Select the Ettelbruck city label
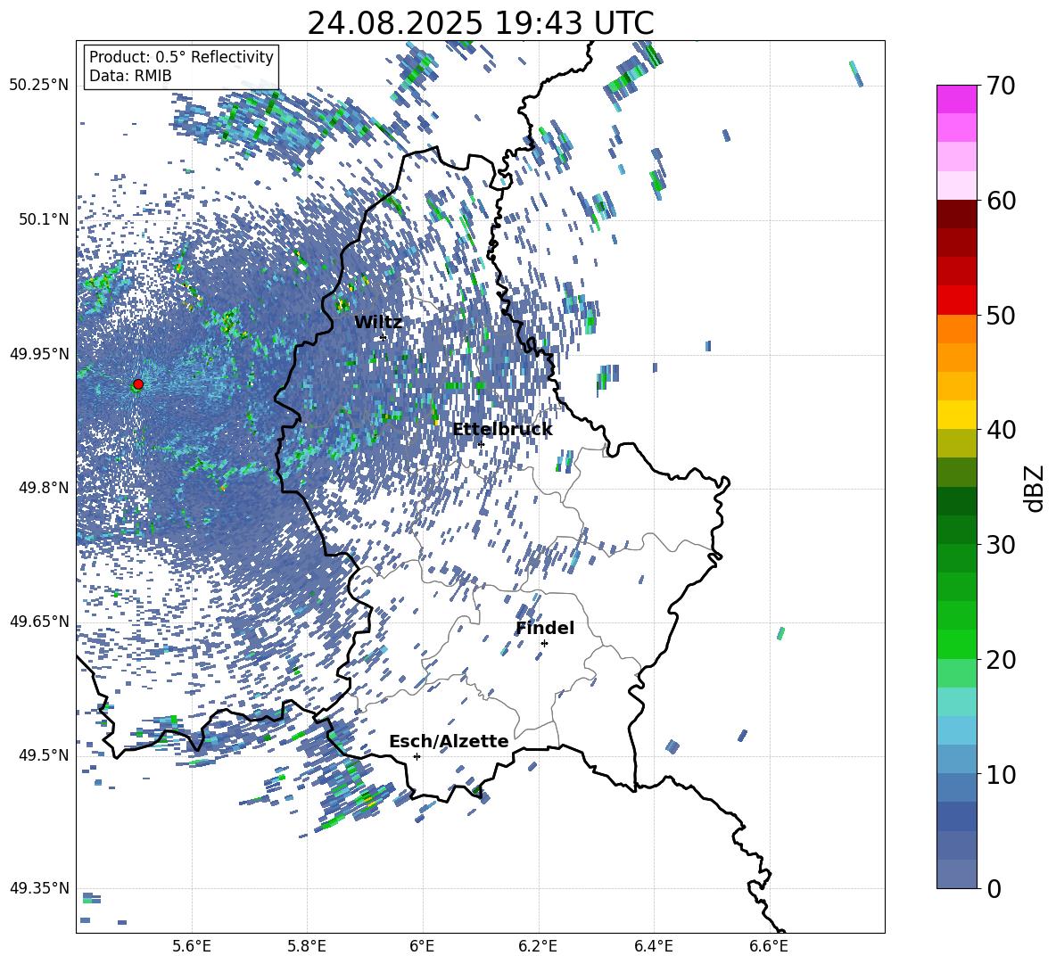1056x964 pixels. pos(502,430)
